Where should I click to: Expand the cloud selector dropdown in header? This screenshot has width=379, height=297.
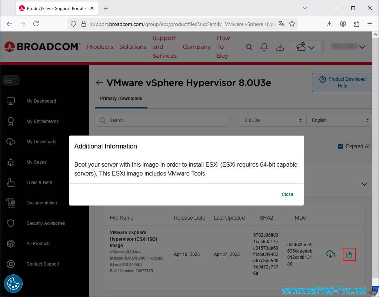tap(305, 47)
